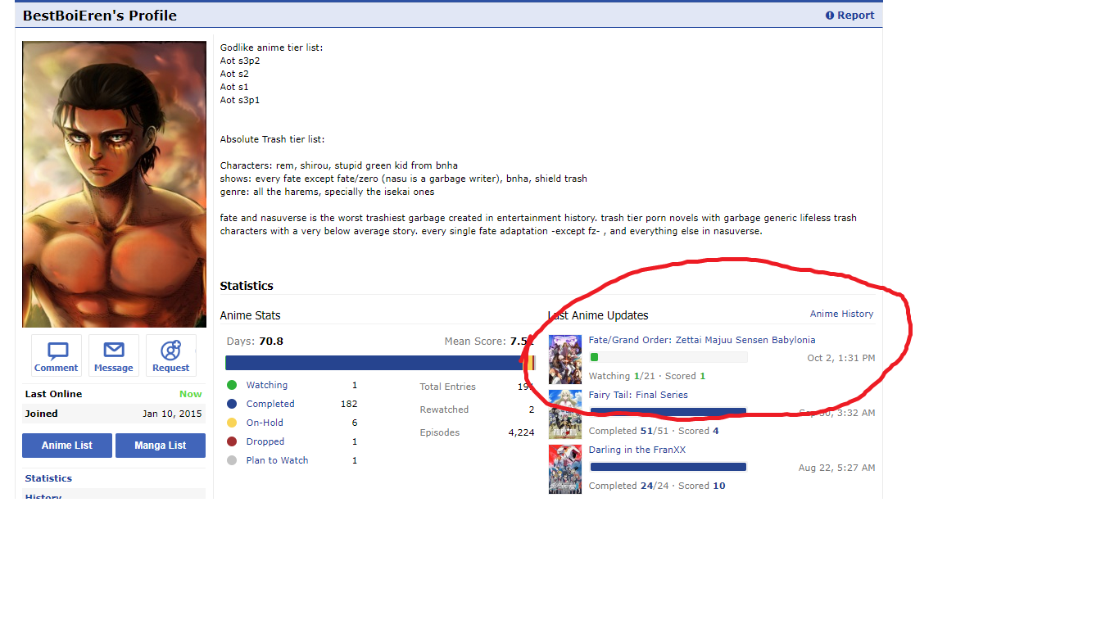Open the Anime History link

pyautogui.click(x=841, y=314)
